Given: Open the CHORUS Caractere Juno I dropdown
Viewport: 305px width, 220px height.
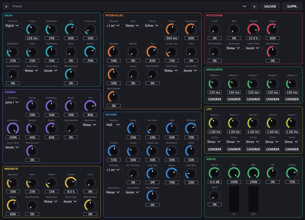Looking at the screenshot, I should pos(13,102).
